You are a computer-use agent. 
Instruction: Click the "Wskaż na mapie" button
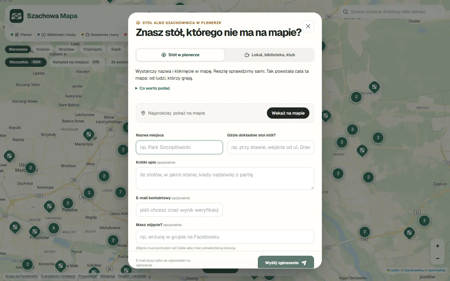point(288,113)
